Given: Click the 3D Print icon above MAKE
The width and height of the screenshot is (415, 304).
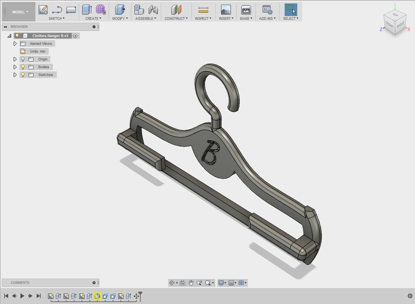Looking at the screenshot, I should point(246,10).
